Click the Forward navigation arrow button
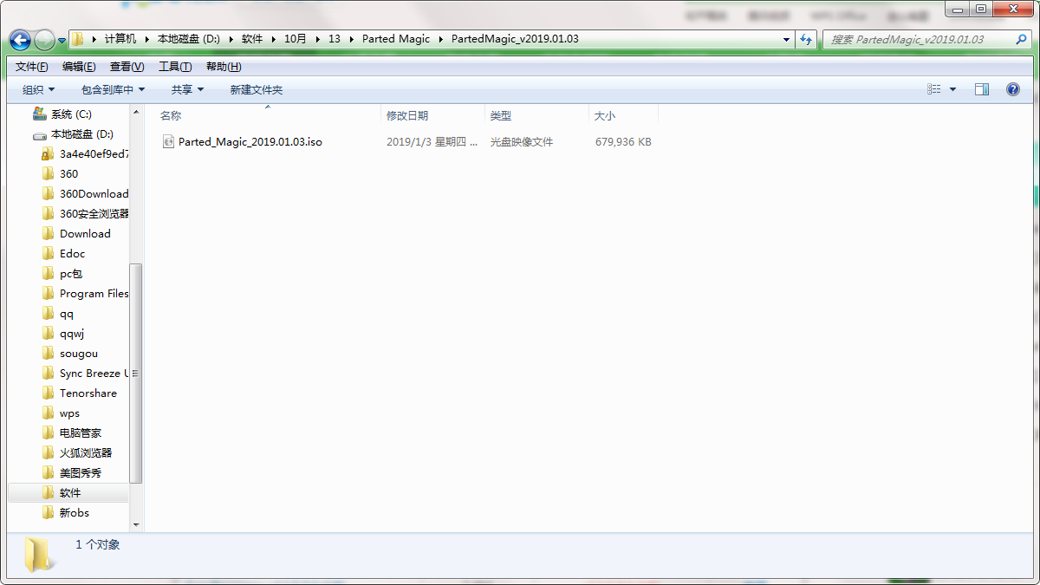1040x585 pixels. (x=44, y=40)
